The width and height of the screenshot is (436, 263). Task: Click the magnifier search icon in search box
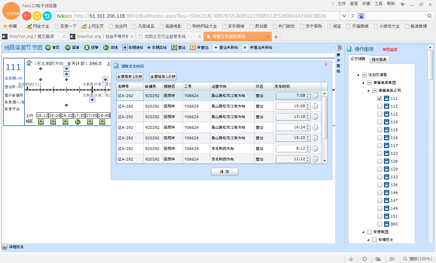click(x=430, y=16)
